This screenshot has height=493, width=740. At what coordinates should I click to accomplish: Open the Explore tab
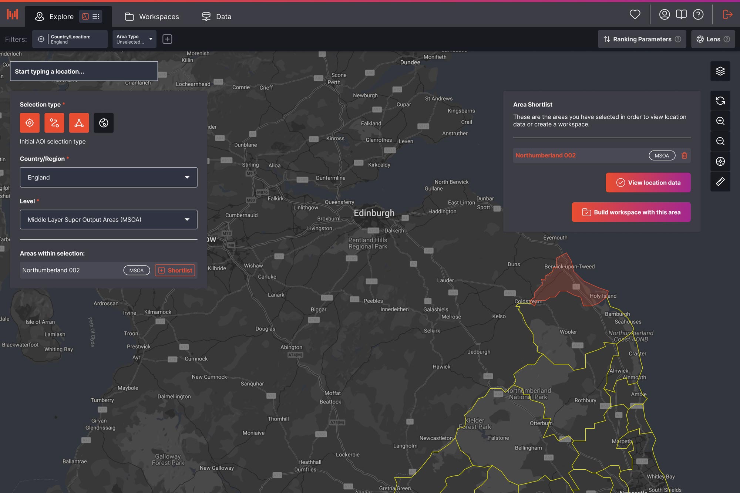point(54,17)
